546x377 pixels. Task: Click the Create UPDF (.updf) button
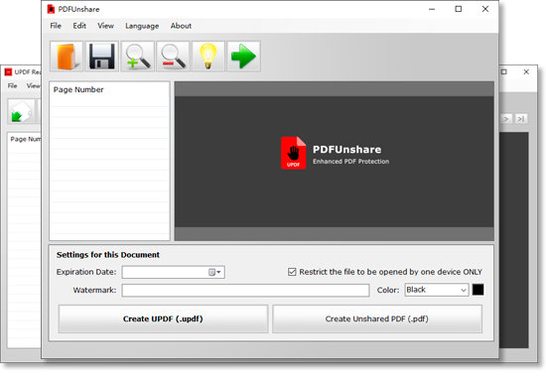(163, 318)
